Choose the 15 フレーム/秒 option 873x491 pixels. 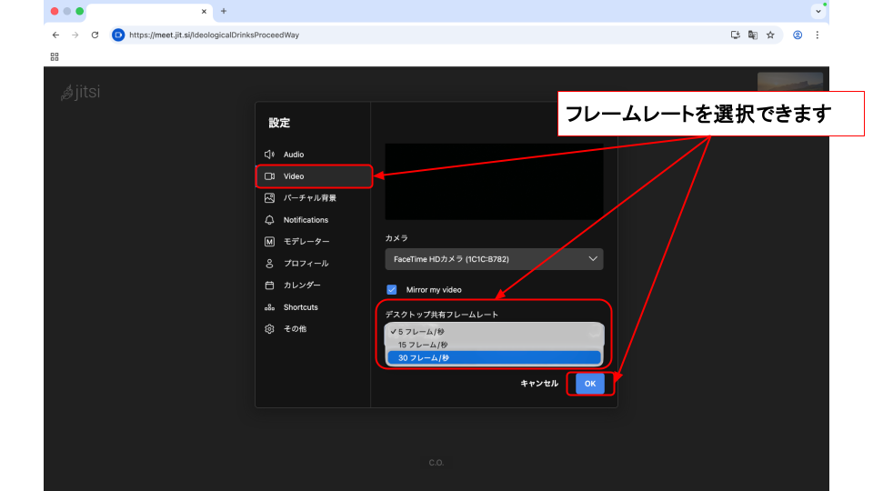(x=423, y=345)
